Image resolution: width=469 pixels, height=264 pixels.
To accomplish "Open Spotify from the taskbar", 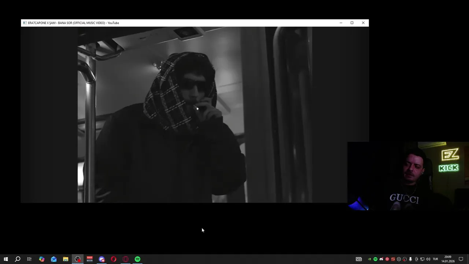I will [137, 259].
